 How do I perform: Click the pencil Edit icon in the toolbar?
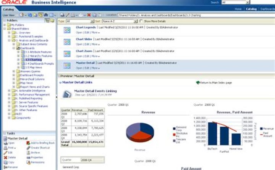[x=67, y=15]
